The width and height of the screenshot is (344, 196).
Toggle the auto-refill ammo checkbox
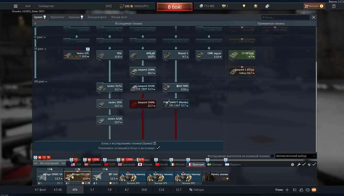314,164
